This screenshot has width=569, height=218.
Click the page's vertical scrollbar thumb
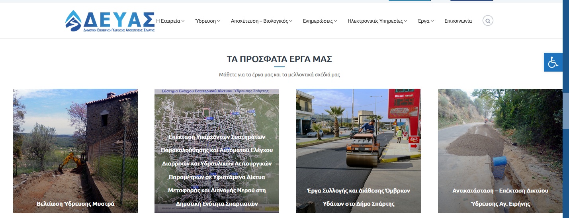[x=565, y=111]
